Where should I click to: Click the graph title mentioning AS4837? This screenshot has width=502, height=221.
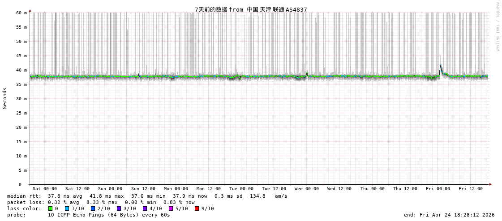click(x=251, y=9)
